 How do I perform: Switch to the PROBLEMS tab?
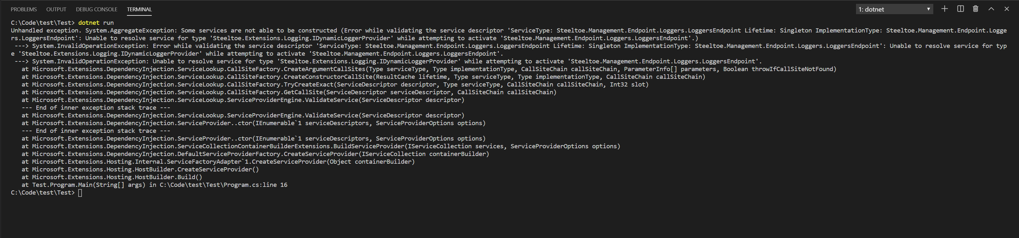click(24, 9)
